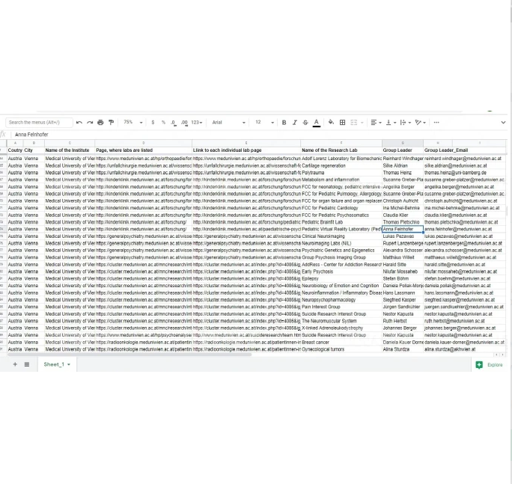Open the Borders tool

point(343,123)
